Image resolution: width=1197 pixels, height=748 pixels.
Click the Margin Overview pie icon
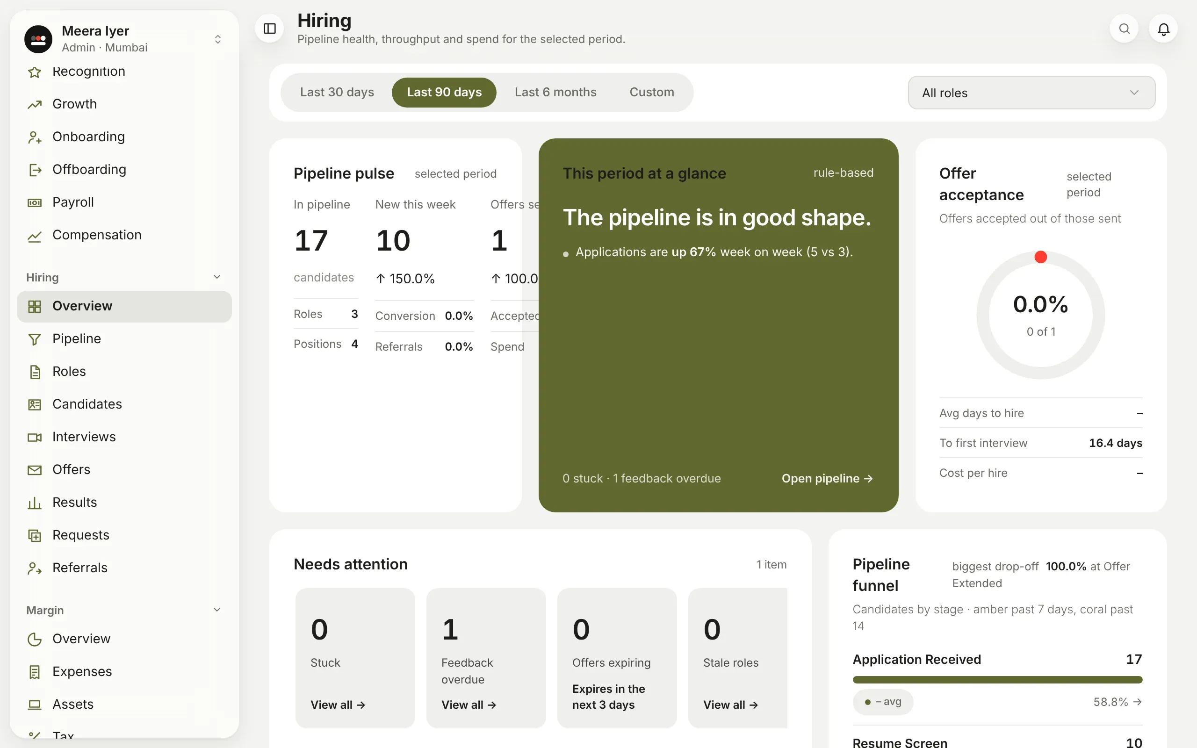click(35, 639)
